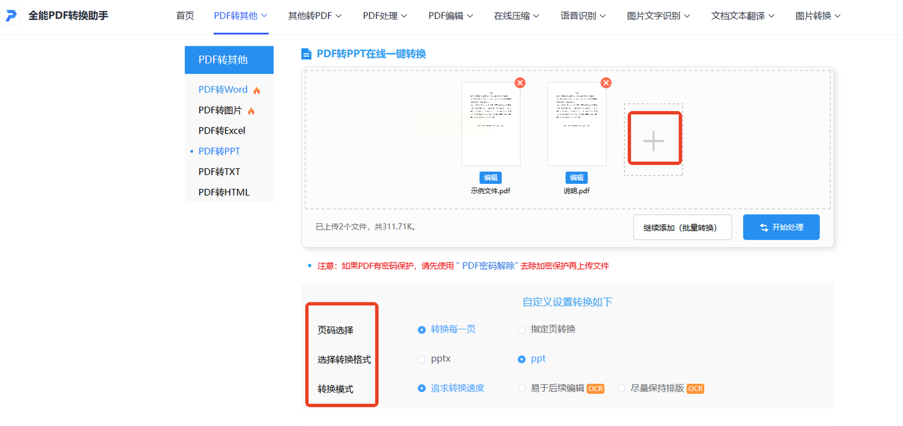The height and width of the screenshot is (426, 903).
Task: Click the app logo icon at top left
Action: pyautogui.click(x=11, y=16)
